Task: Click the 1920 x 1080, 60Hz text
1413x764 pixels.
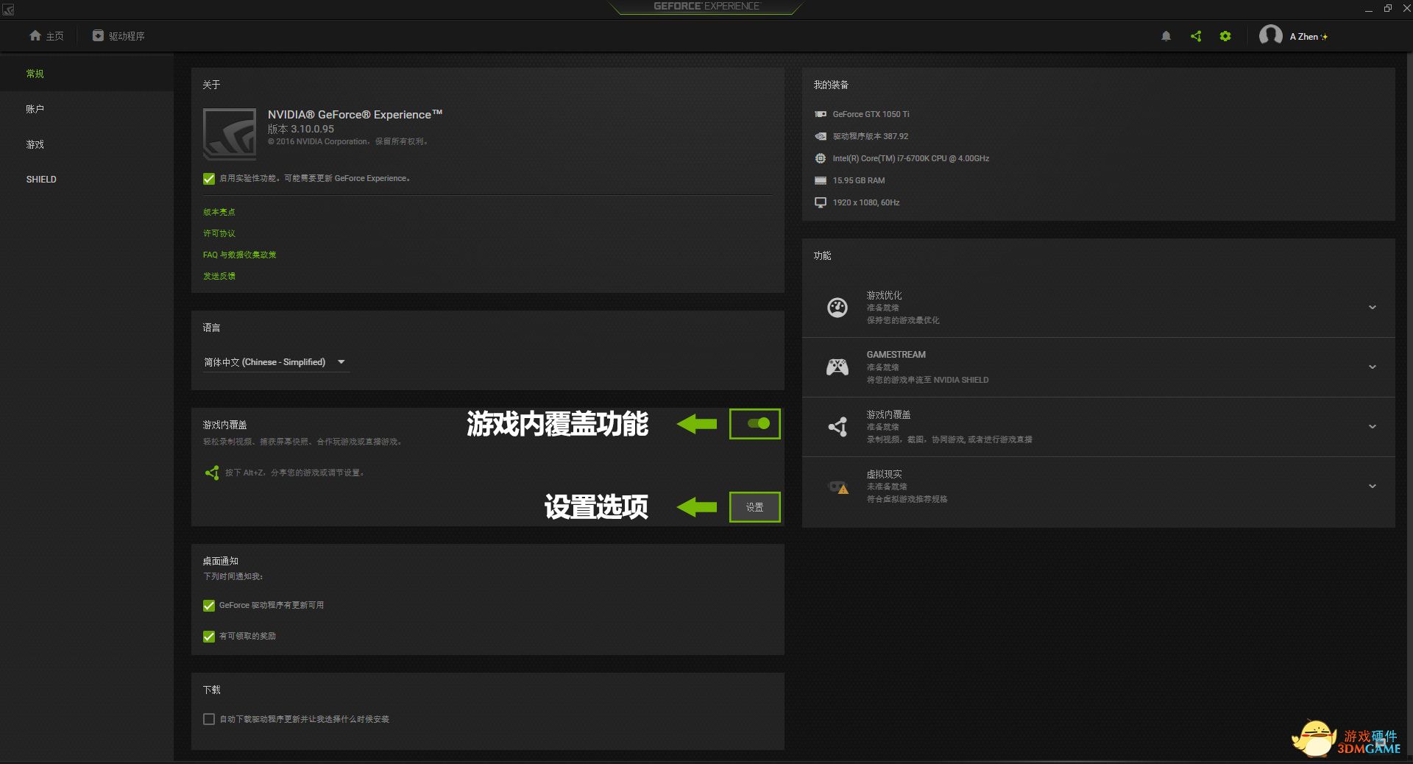Action: pyautogui.click(x=866, y=202)
